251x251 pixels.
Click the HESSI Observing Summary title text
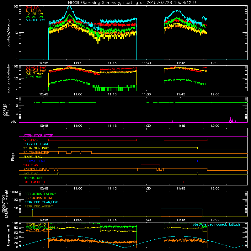(133, 3)
